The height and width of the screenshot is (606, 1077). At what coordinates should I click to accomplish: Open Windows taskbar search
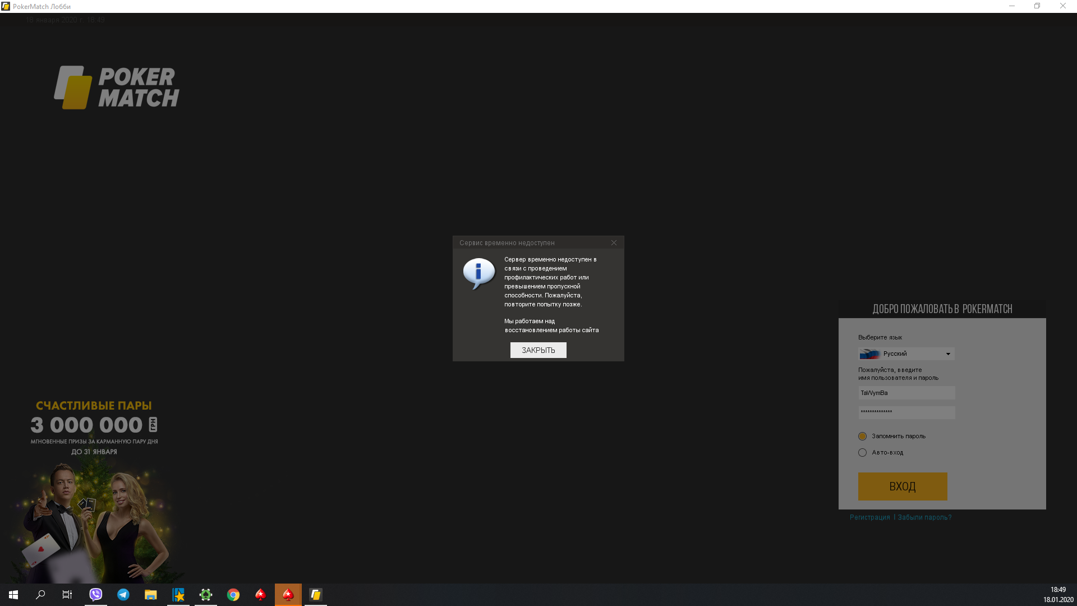tap(40, 595)
